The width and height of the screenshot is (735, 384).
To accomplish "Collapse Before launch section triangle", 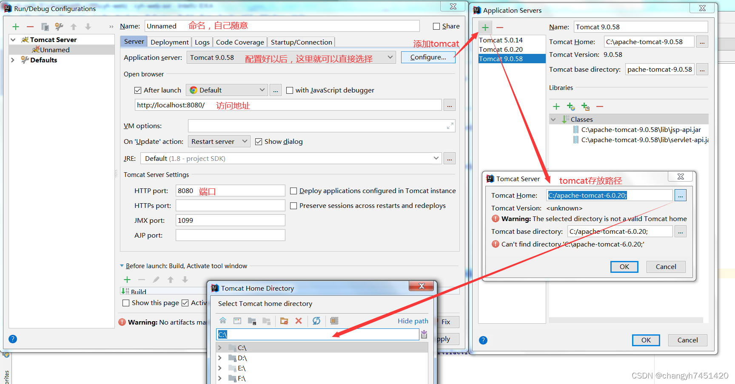I will coord(122,266).
